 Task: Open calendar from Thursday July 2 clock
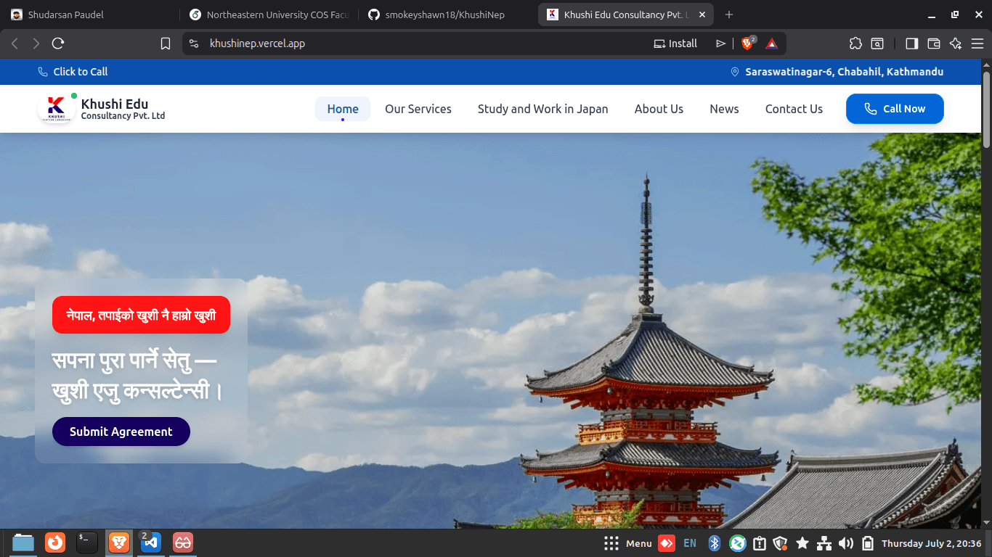931,543
